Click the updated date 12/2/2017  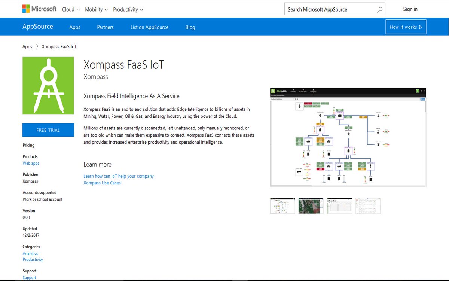pyautogui.click(x=31, y=235)
